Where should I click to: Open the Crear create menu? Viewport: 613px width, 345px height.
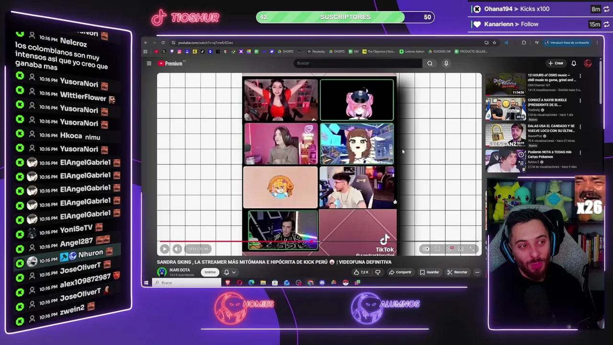click(556, 63)
